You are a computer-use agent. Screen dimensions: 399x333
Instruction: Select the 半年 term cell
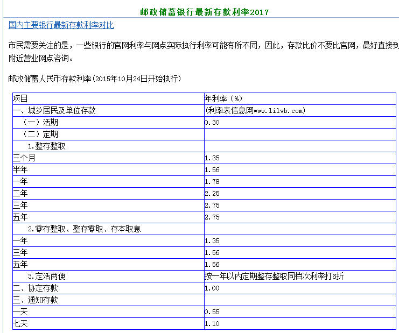tap(108, 170)
